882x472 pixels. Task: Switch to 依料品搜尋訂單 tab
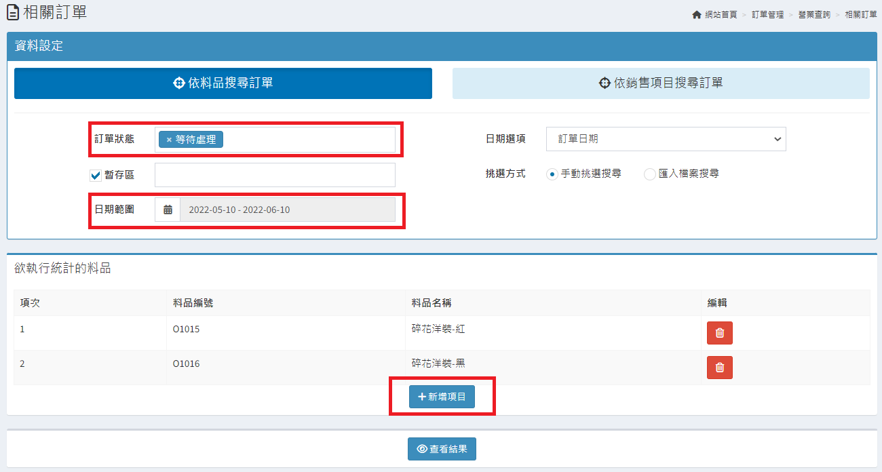pos(223,83)
